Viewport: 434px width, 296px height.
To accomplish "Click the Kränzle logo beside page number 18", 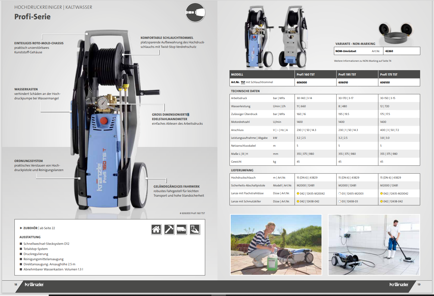I will click(x=34, y=285).
